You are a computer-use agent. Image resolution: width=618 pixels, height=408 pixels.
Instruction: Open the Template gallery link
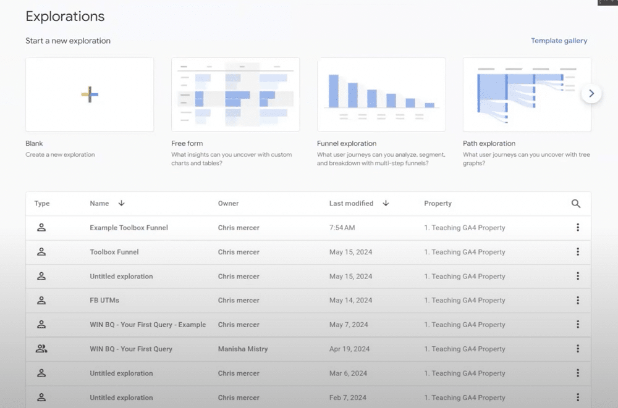[x=559, y=41]
